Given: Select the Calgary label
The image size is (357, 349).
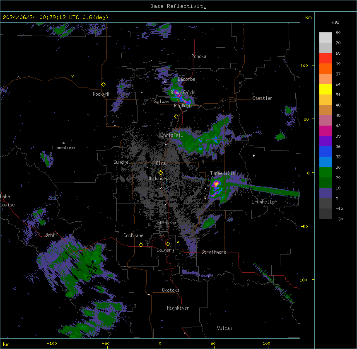Looking at the screenshot, I should pos(165,250).
